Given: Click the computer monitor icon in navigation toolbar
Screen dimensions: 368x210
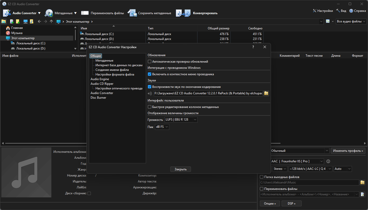Looking at the screenshot, I should click(26, 21).
